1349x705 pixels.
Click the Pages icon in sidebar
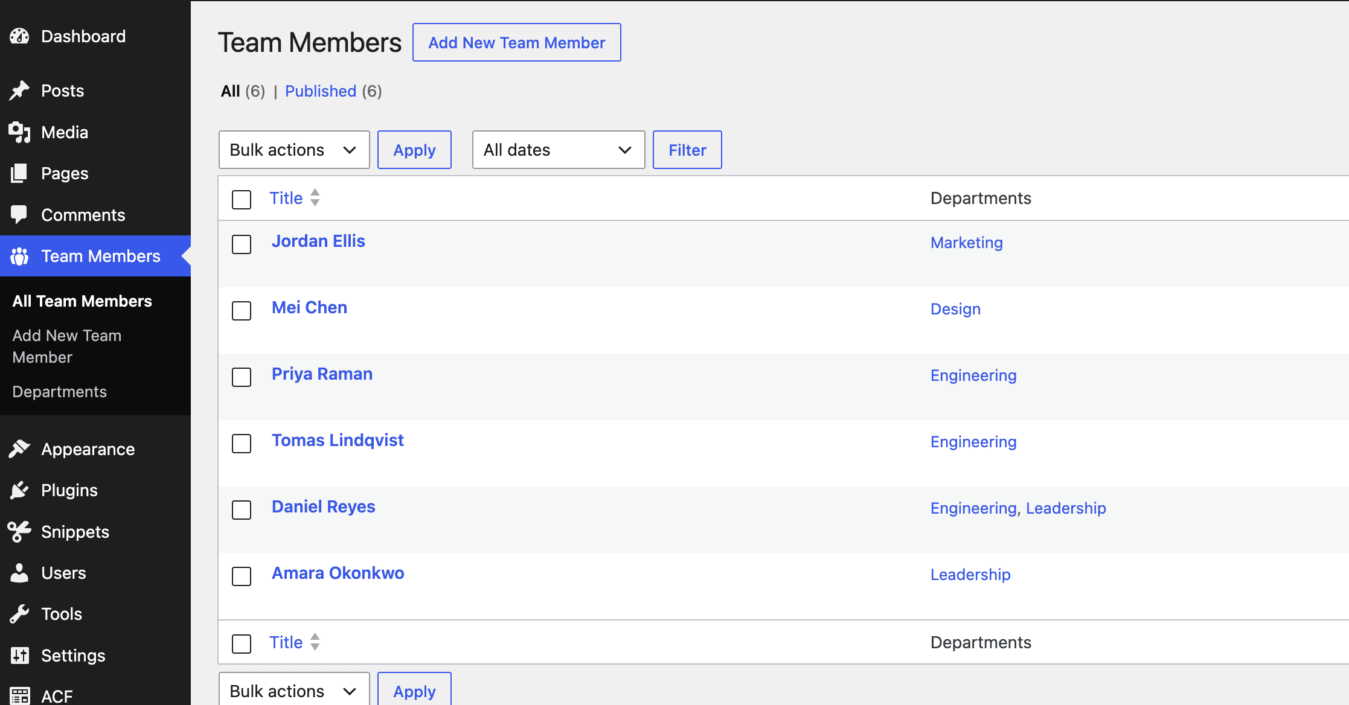[19, 174]
